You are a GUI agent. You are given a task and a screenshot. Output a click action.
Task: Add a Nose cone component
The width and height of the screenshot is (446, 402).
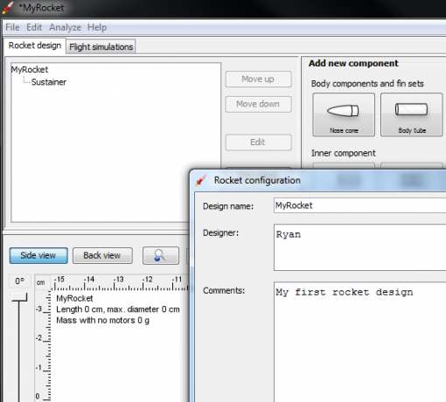pyautogui.click(x=344, y=114)
